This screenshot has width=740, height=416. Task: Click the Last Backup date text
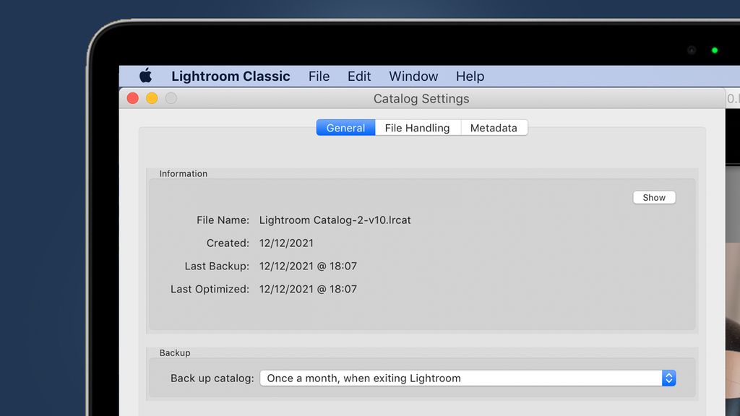309,266
